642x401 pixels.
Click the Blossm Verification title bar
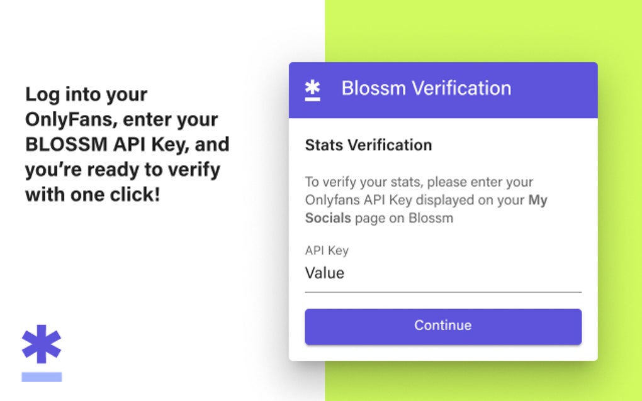[x=443, y=89]
